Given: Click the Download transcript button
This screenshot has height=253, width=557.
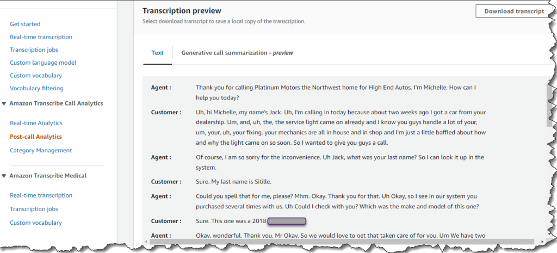Looking at the screenshot, I should [513, 11].
